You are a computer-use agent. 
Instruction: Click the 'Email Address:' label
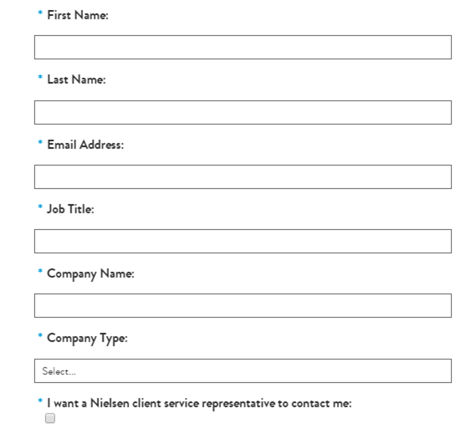[85, 145]
